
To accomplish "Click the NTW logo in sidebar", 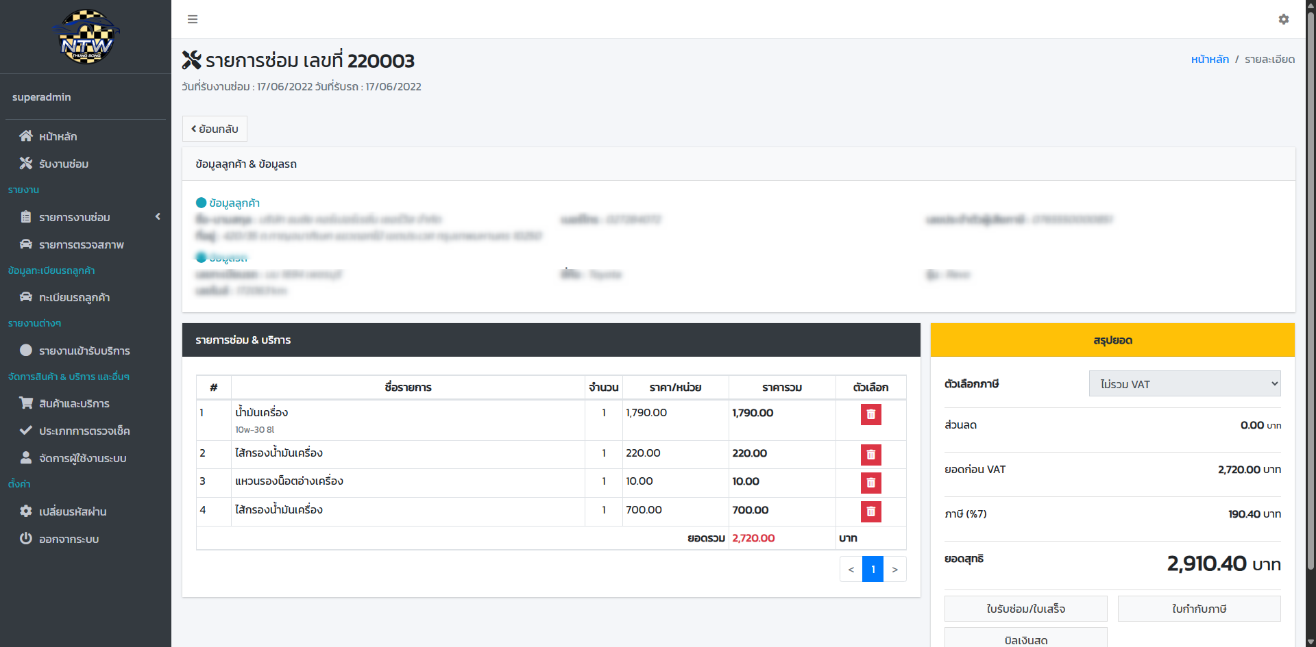I will (86, 37).
